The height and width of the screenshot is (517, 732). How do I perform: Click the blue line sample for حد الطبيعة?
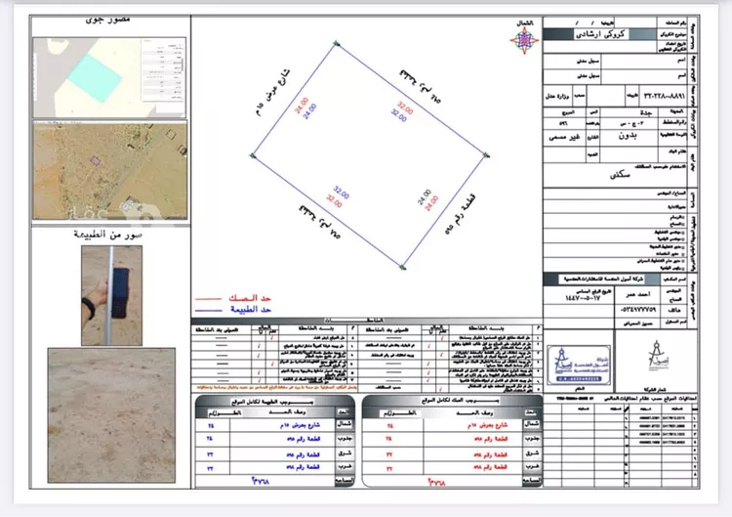pos(208,310)
